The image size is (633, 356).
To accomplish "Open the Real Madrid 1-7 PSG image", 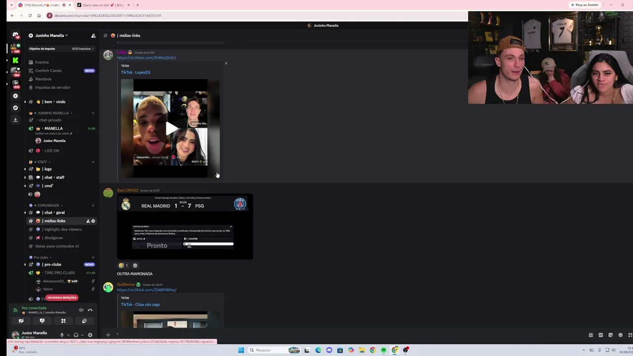I will tap(185, 227).
